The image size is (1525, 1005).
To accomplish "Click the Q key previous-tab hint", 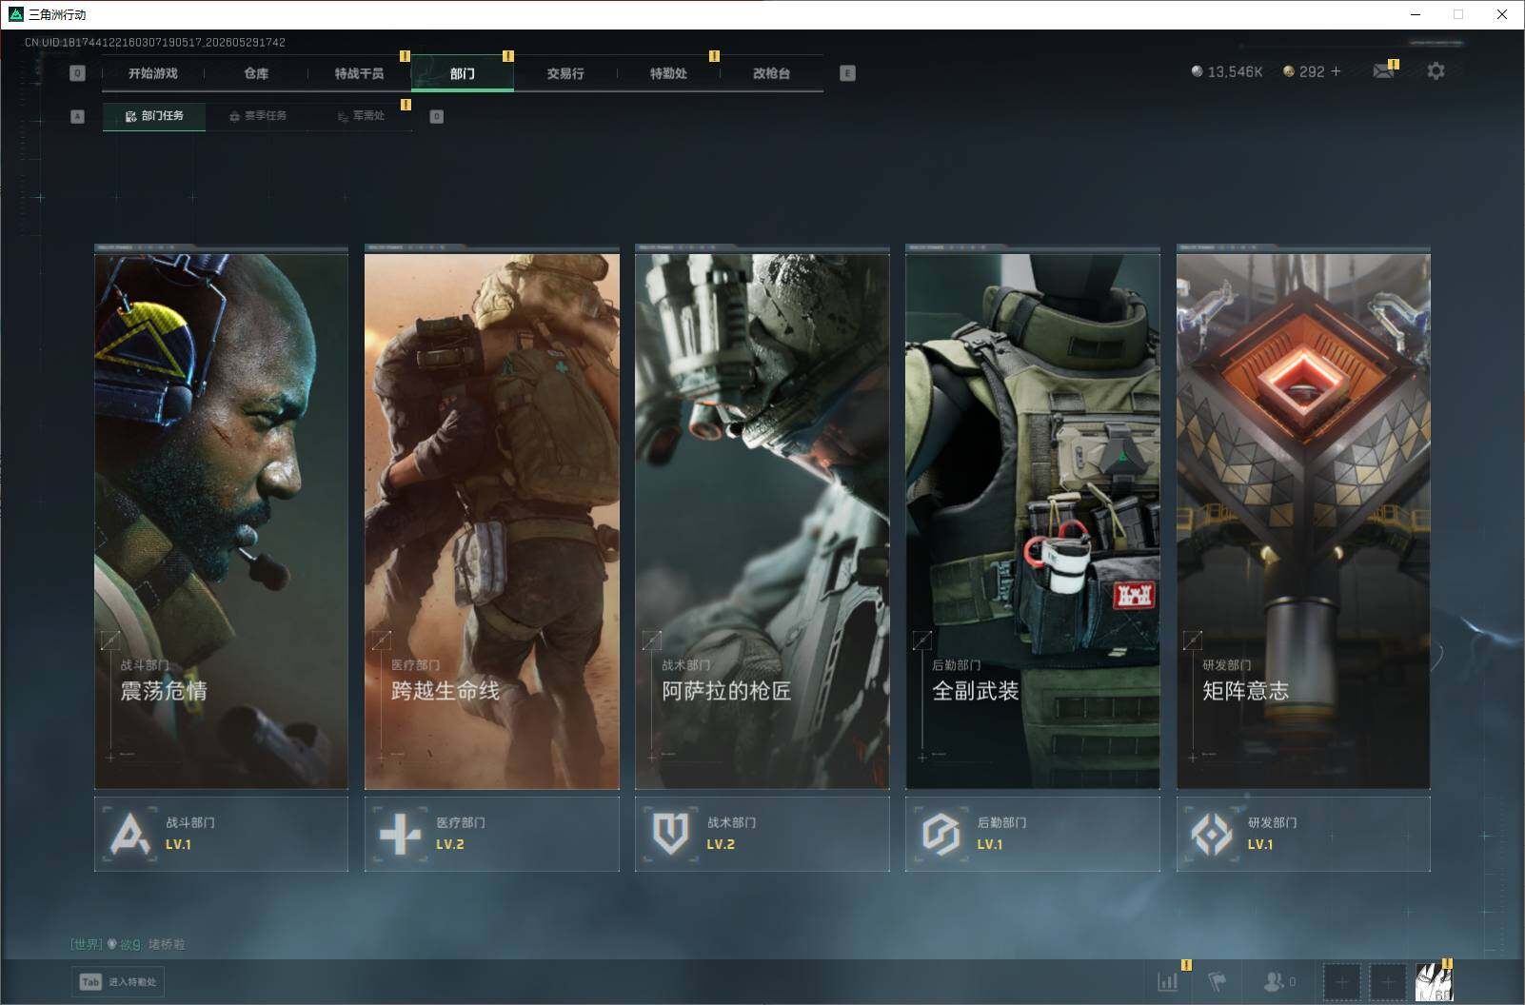I will pyautogui.click(x=78, y=73).
